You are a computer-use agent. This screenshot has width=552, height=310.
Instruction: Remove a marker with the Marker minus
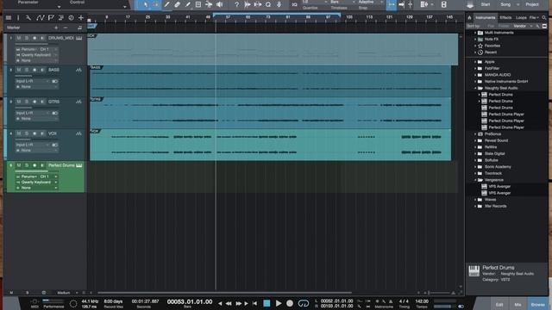click(x=66, y=28)
